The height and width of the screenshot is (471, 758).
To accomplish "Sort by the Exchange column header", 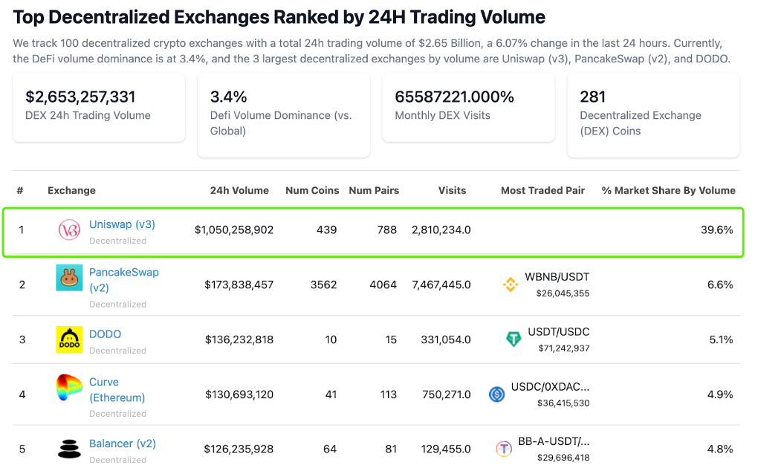I will coord(71,190).
